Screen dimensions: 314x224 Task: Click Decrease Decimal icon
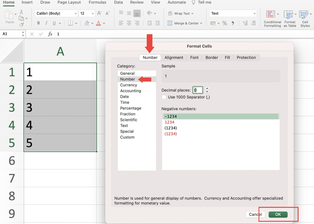[253, 23]
